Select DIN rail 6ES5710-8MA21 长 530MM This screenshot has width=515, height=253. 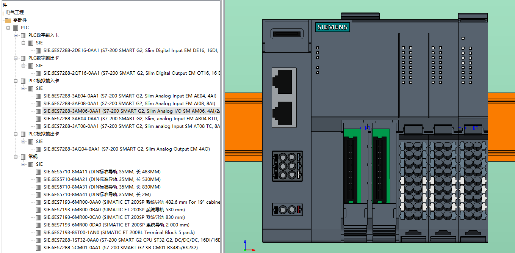click(102, 179)
